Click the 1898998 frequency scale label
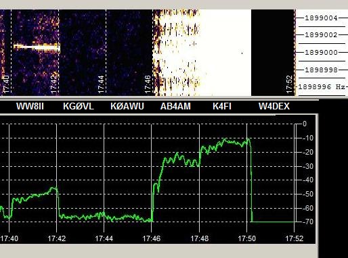Viewport: 348px width, 258px height. tap(321, 70)
